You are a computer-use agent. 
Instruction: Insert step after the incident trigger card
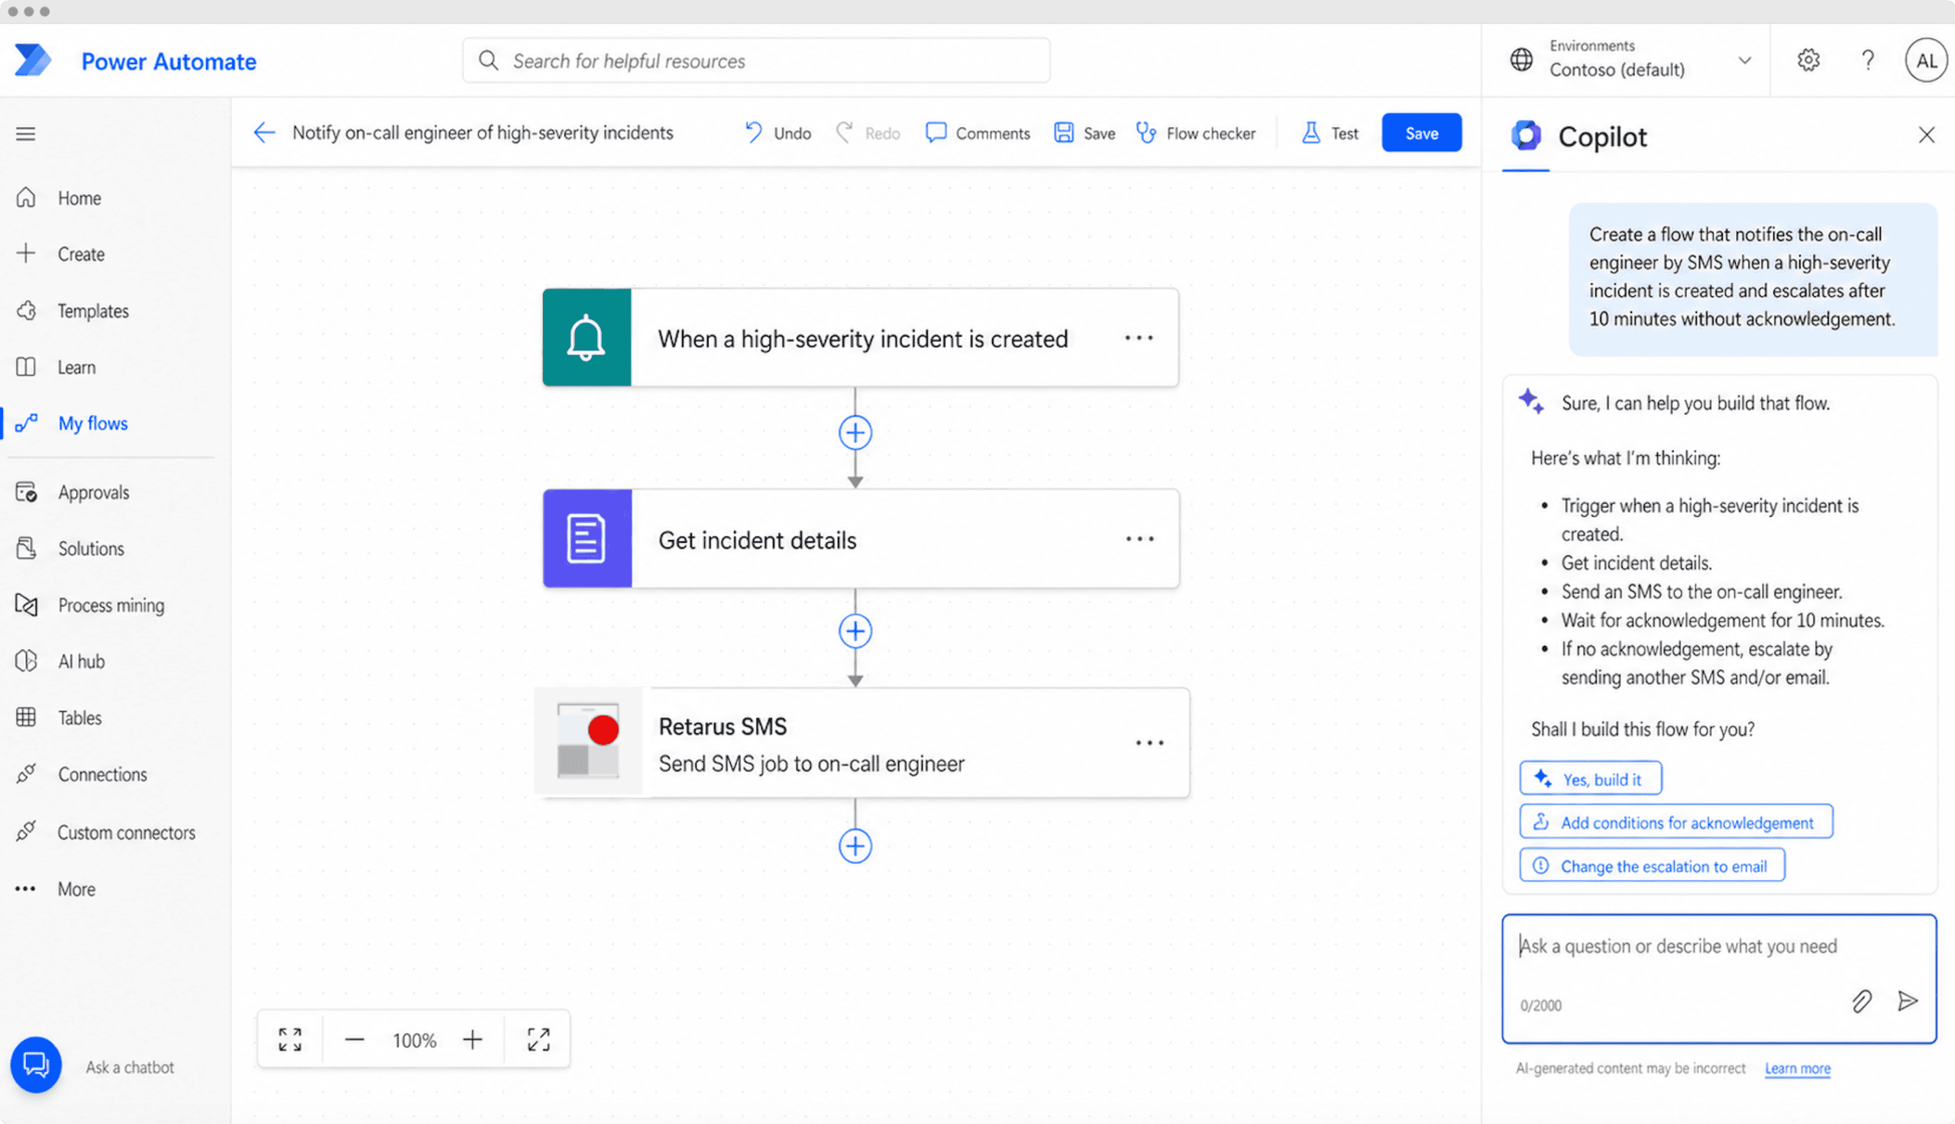[x=855, y=432]
